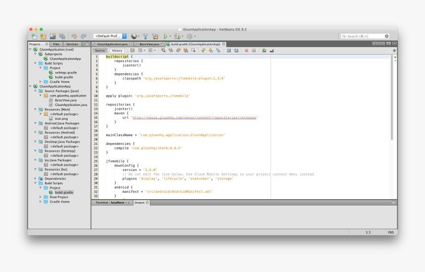Click the Stop Macro Recording square icon
Viewport: 425px width, 272px height.
pyautogui.click(x=254, y=51)
